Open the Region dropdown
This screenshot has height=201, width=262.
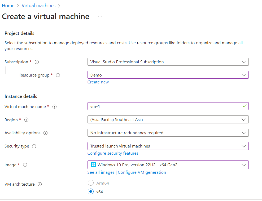244,119
